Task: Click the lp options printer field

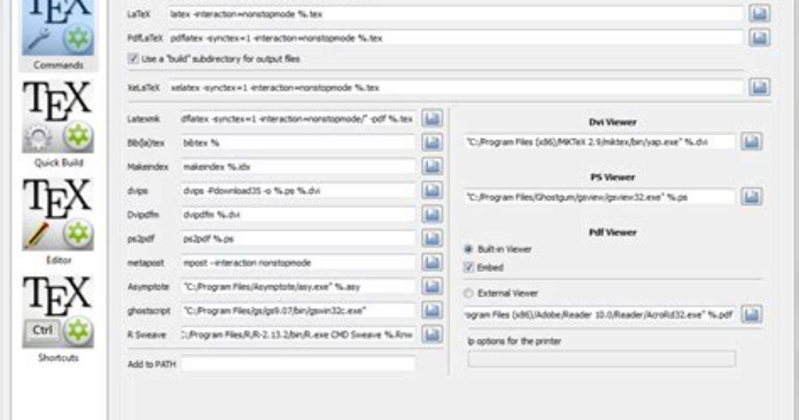Action: [602, 358]
